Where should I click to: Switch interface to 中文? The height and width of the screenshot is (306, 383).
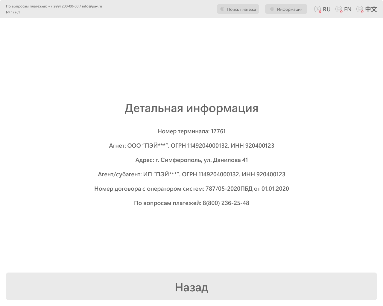371,9
